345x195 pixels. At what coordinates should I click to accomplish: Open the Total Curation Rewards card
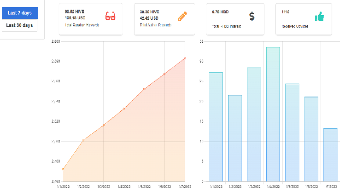[91, 19]
